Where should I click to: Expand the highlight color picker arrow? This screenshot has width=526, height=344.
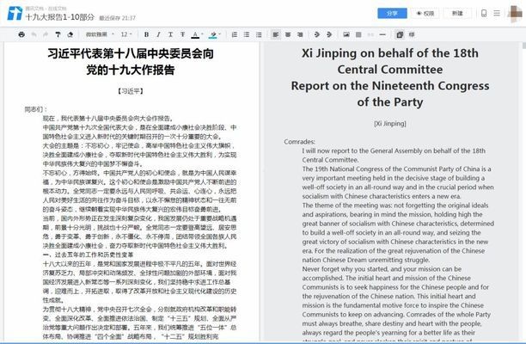(x=220, y=34)
